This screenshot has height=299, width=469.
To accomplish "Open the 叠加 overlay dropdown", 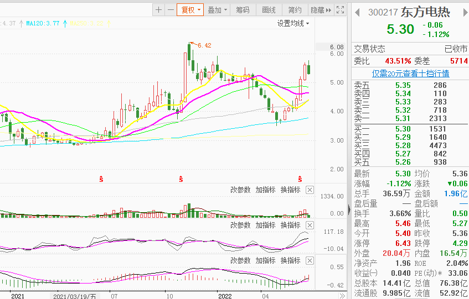I will 217,10.
